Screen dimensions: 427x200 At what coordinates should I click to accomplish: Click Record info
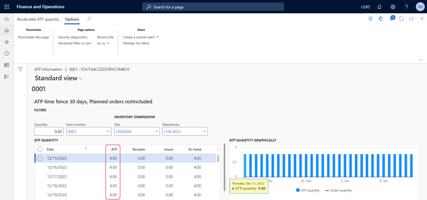click(x=105, y=37)
